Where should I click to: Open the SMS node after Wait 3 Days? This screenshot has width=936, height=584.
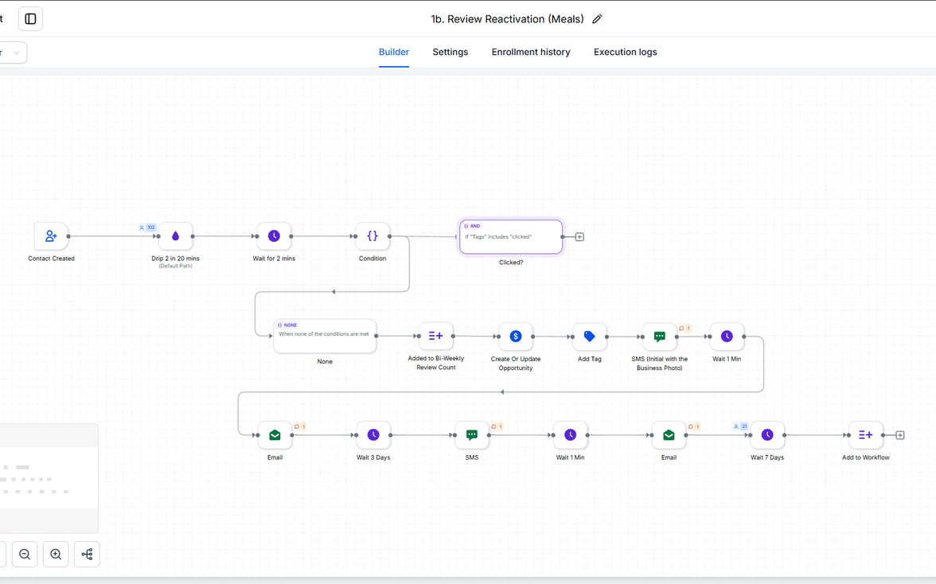(471, 435)
